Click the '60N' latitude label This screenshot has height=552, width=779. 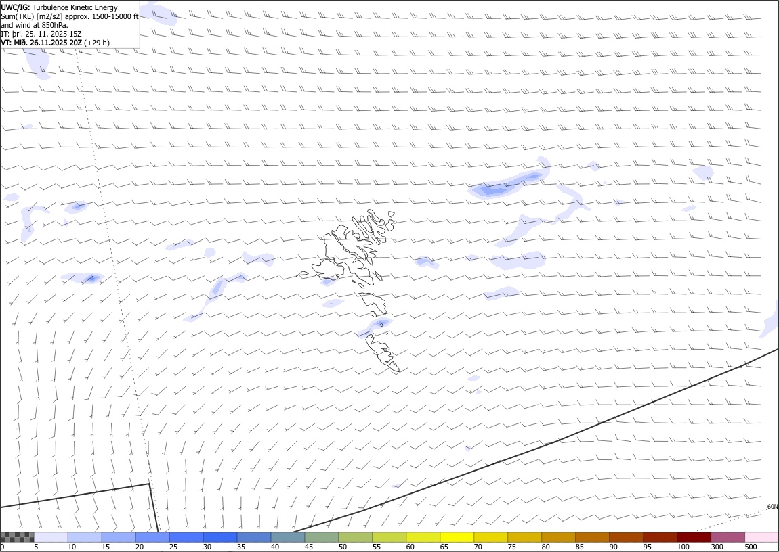[x=772, y=507]
